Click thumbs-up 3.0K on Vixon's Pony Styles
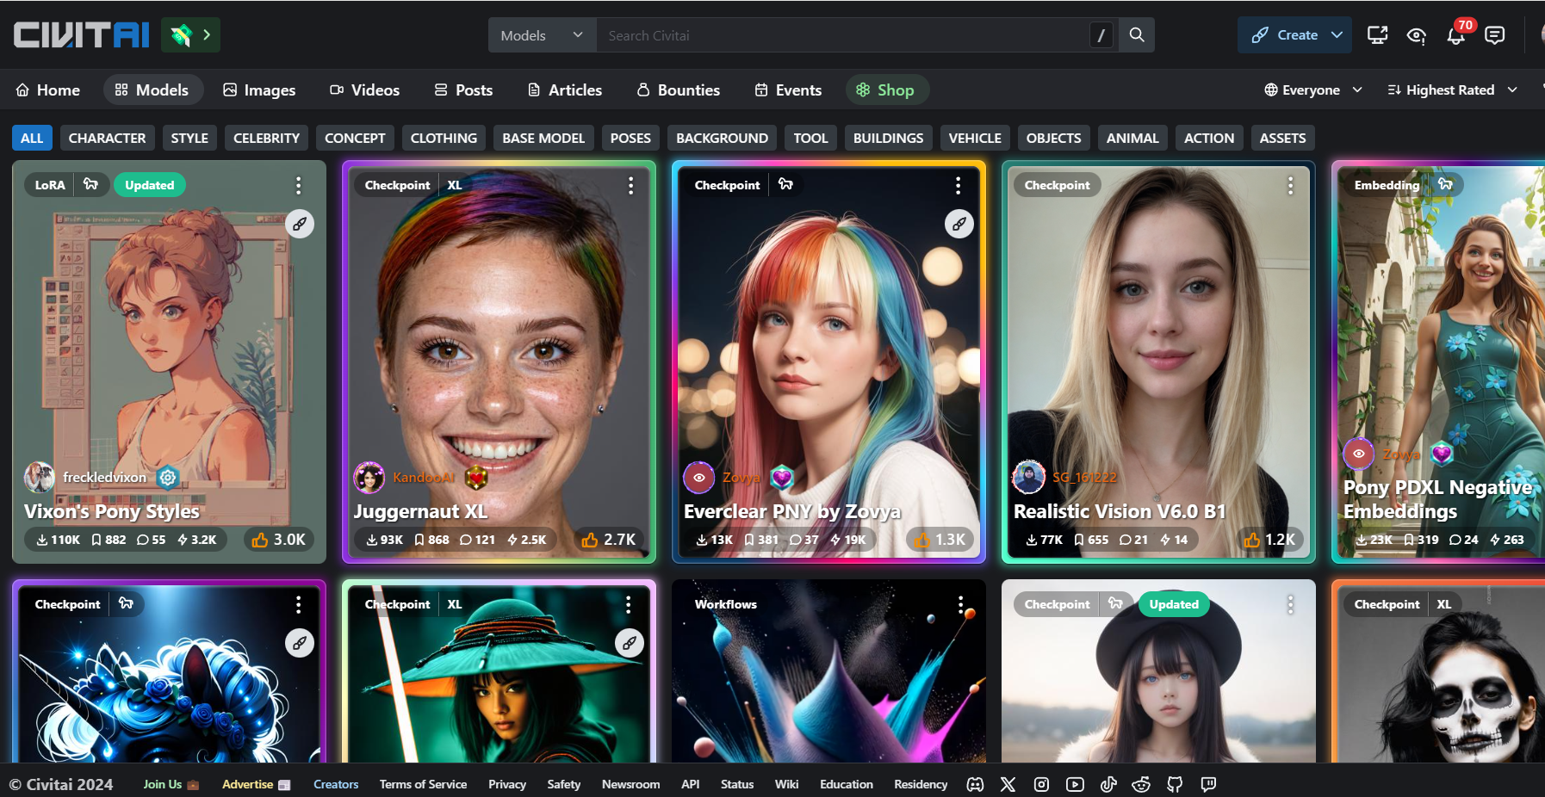 (x=279, y=540)
